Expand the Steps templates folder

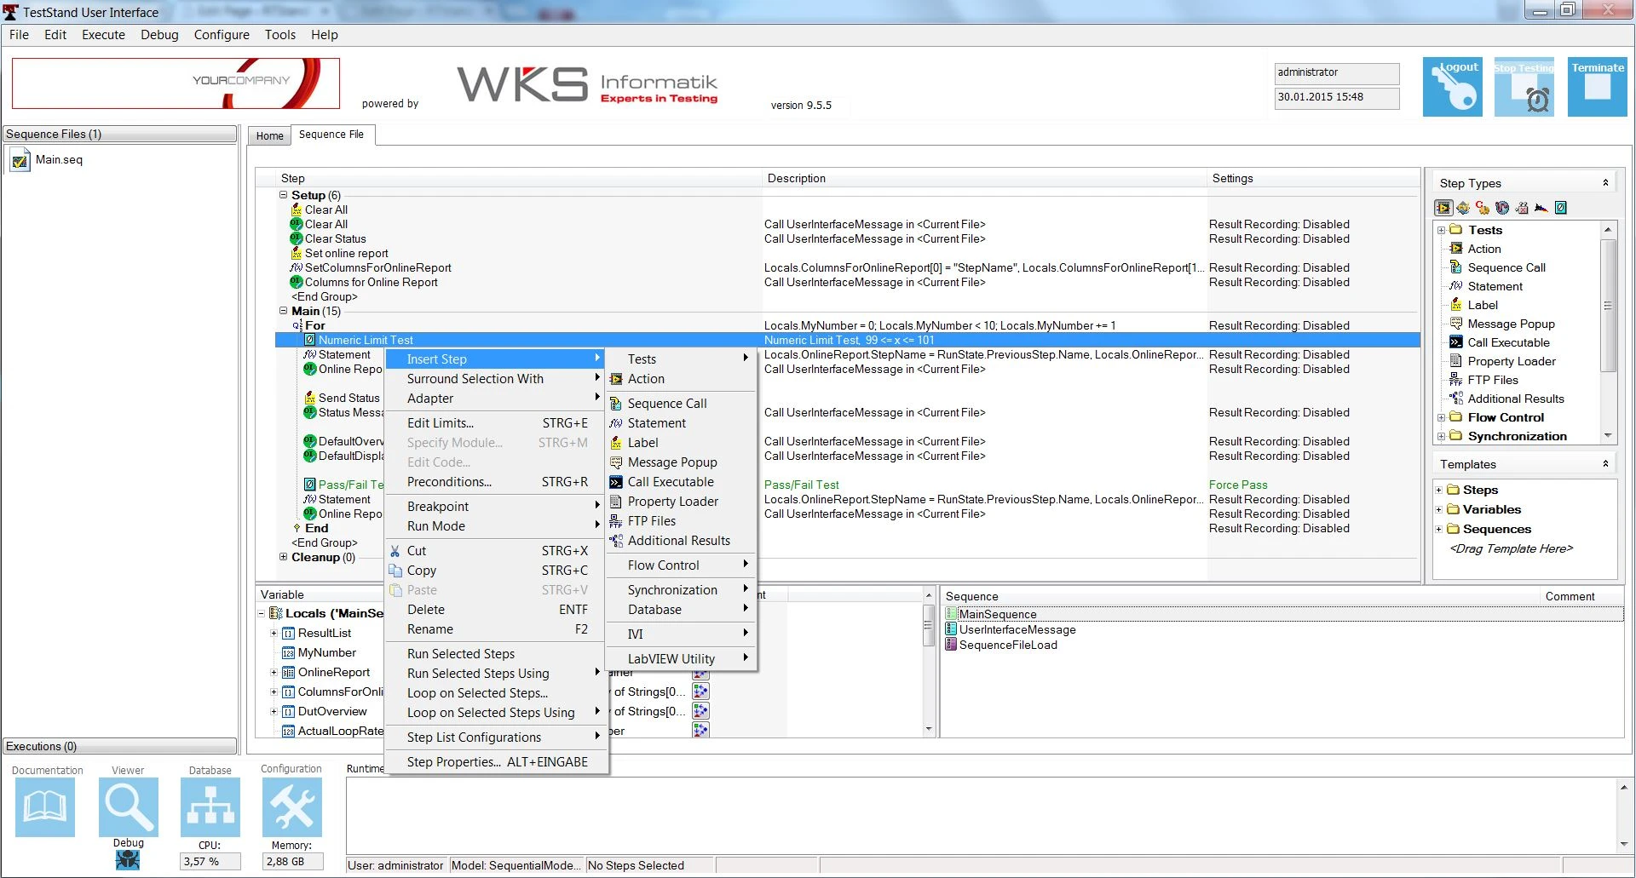click(1439, 490)
